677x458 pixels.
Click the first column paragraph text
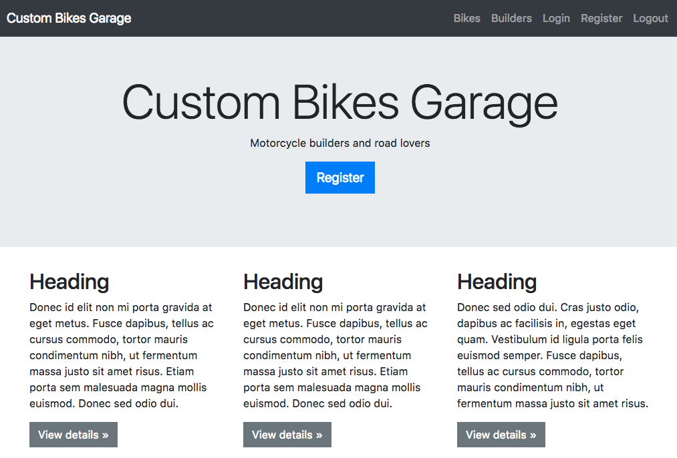click(x=122, y=355)
